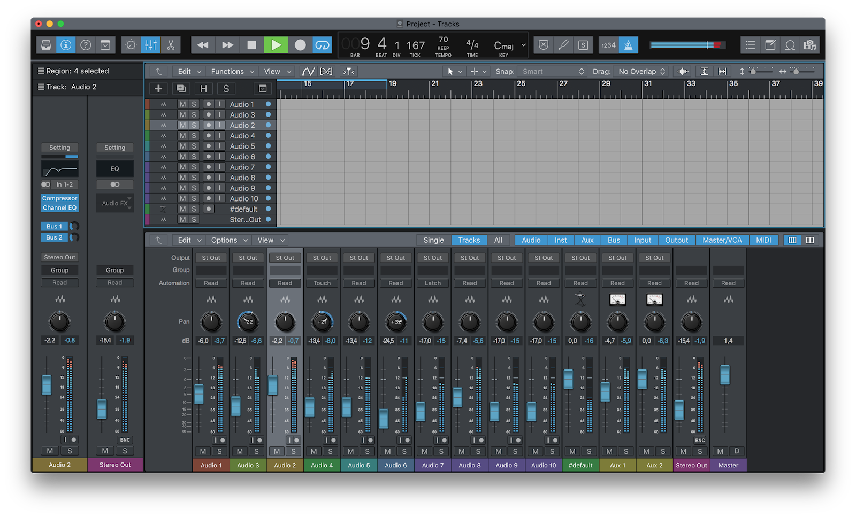This screenshot has width=856, height=517.
Task: Open the mixer Edit menu
Action: pos(189,240)
